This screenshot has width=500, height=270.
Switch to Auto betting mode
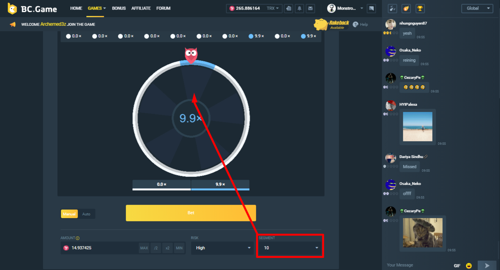click(86, 214)
